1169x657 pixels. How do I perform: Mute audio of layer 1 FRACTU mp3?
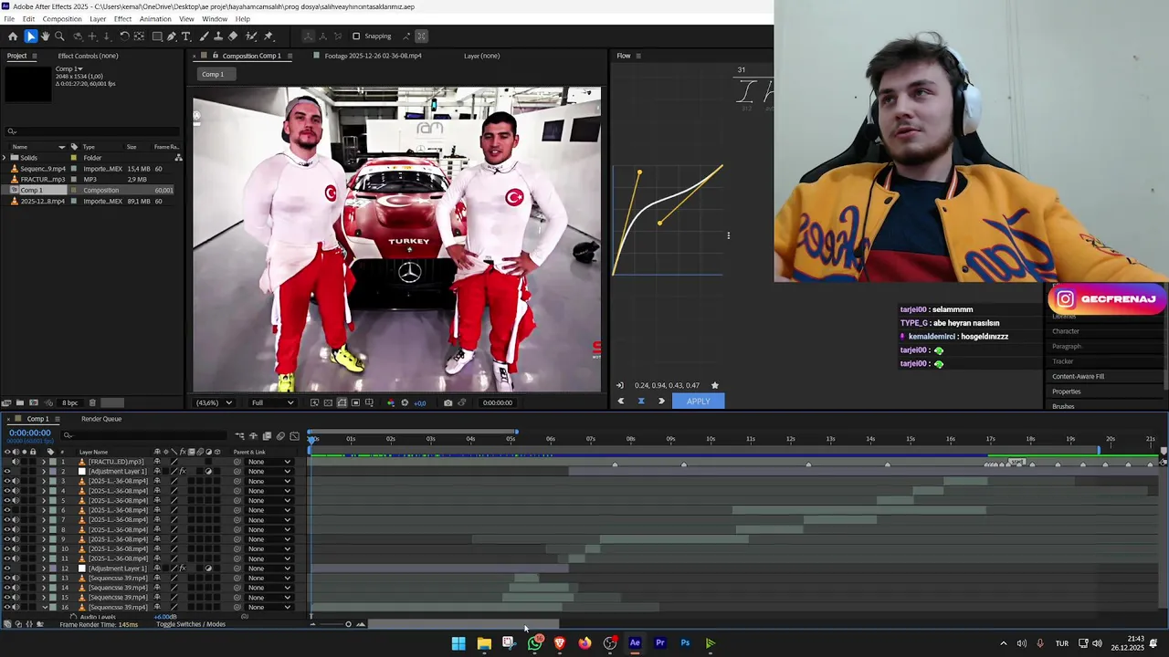coord(16,462)
